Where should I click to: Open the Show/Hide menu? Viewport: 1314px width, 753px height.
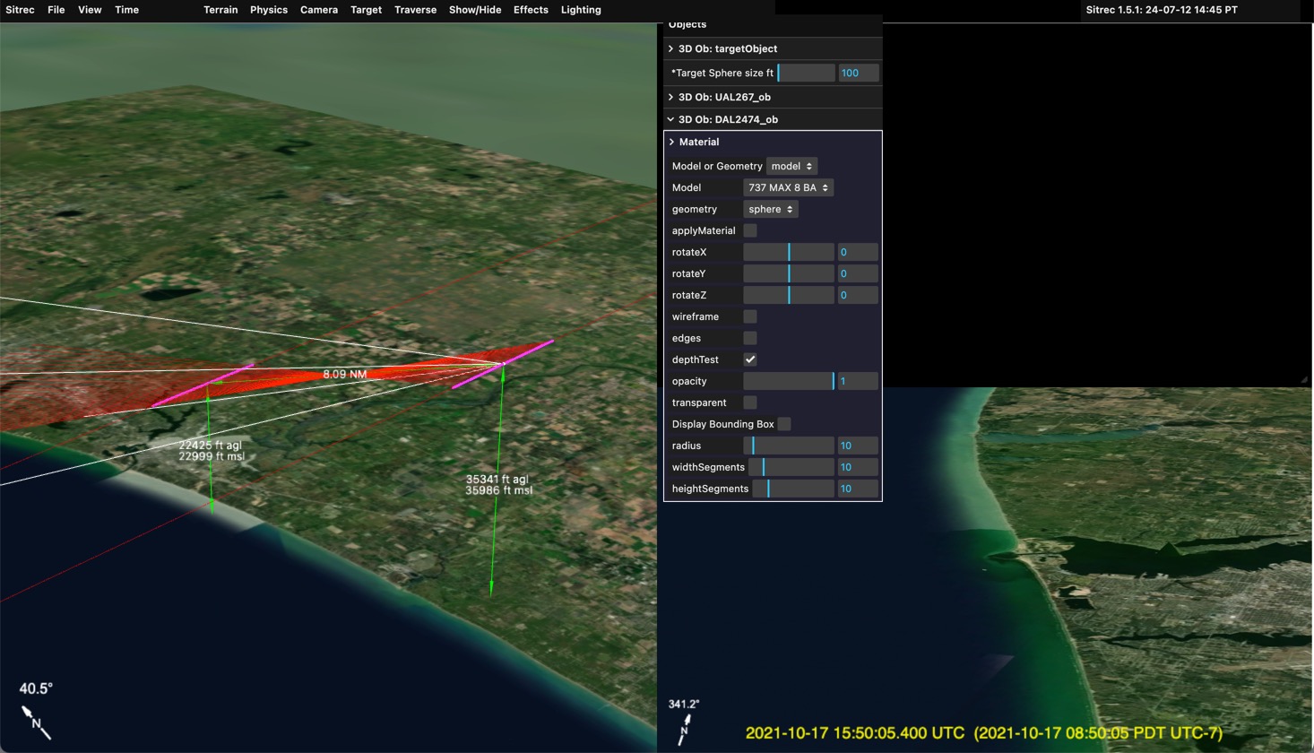tap(475, 10)
